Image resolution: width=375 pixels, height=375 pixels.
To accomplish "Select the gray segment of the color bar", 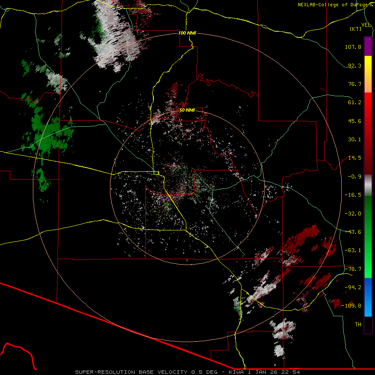I will click(x=368, y=185).
